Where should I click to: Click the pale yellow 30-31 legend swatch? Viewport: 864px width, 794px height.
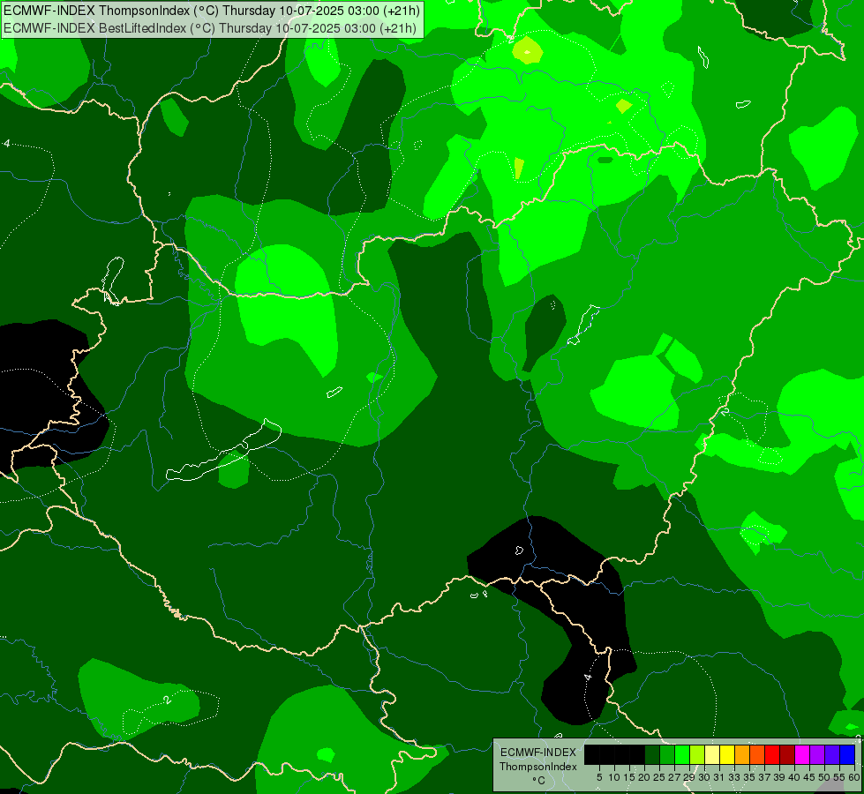tap(712, 754)
